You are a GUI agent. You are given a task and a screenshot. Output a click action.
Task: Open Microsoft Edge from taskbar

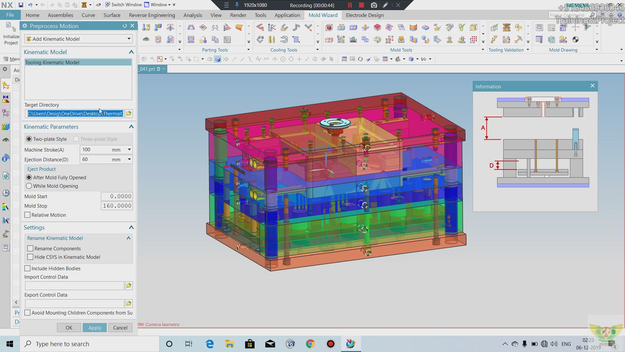coord(210,344)
